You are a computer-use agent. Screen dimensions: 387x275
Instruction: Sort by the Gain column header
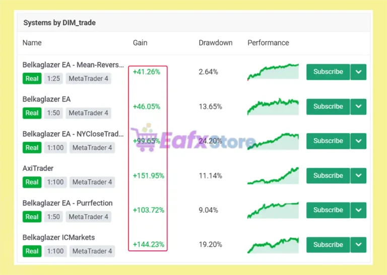coord(140,43)
